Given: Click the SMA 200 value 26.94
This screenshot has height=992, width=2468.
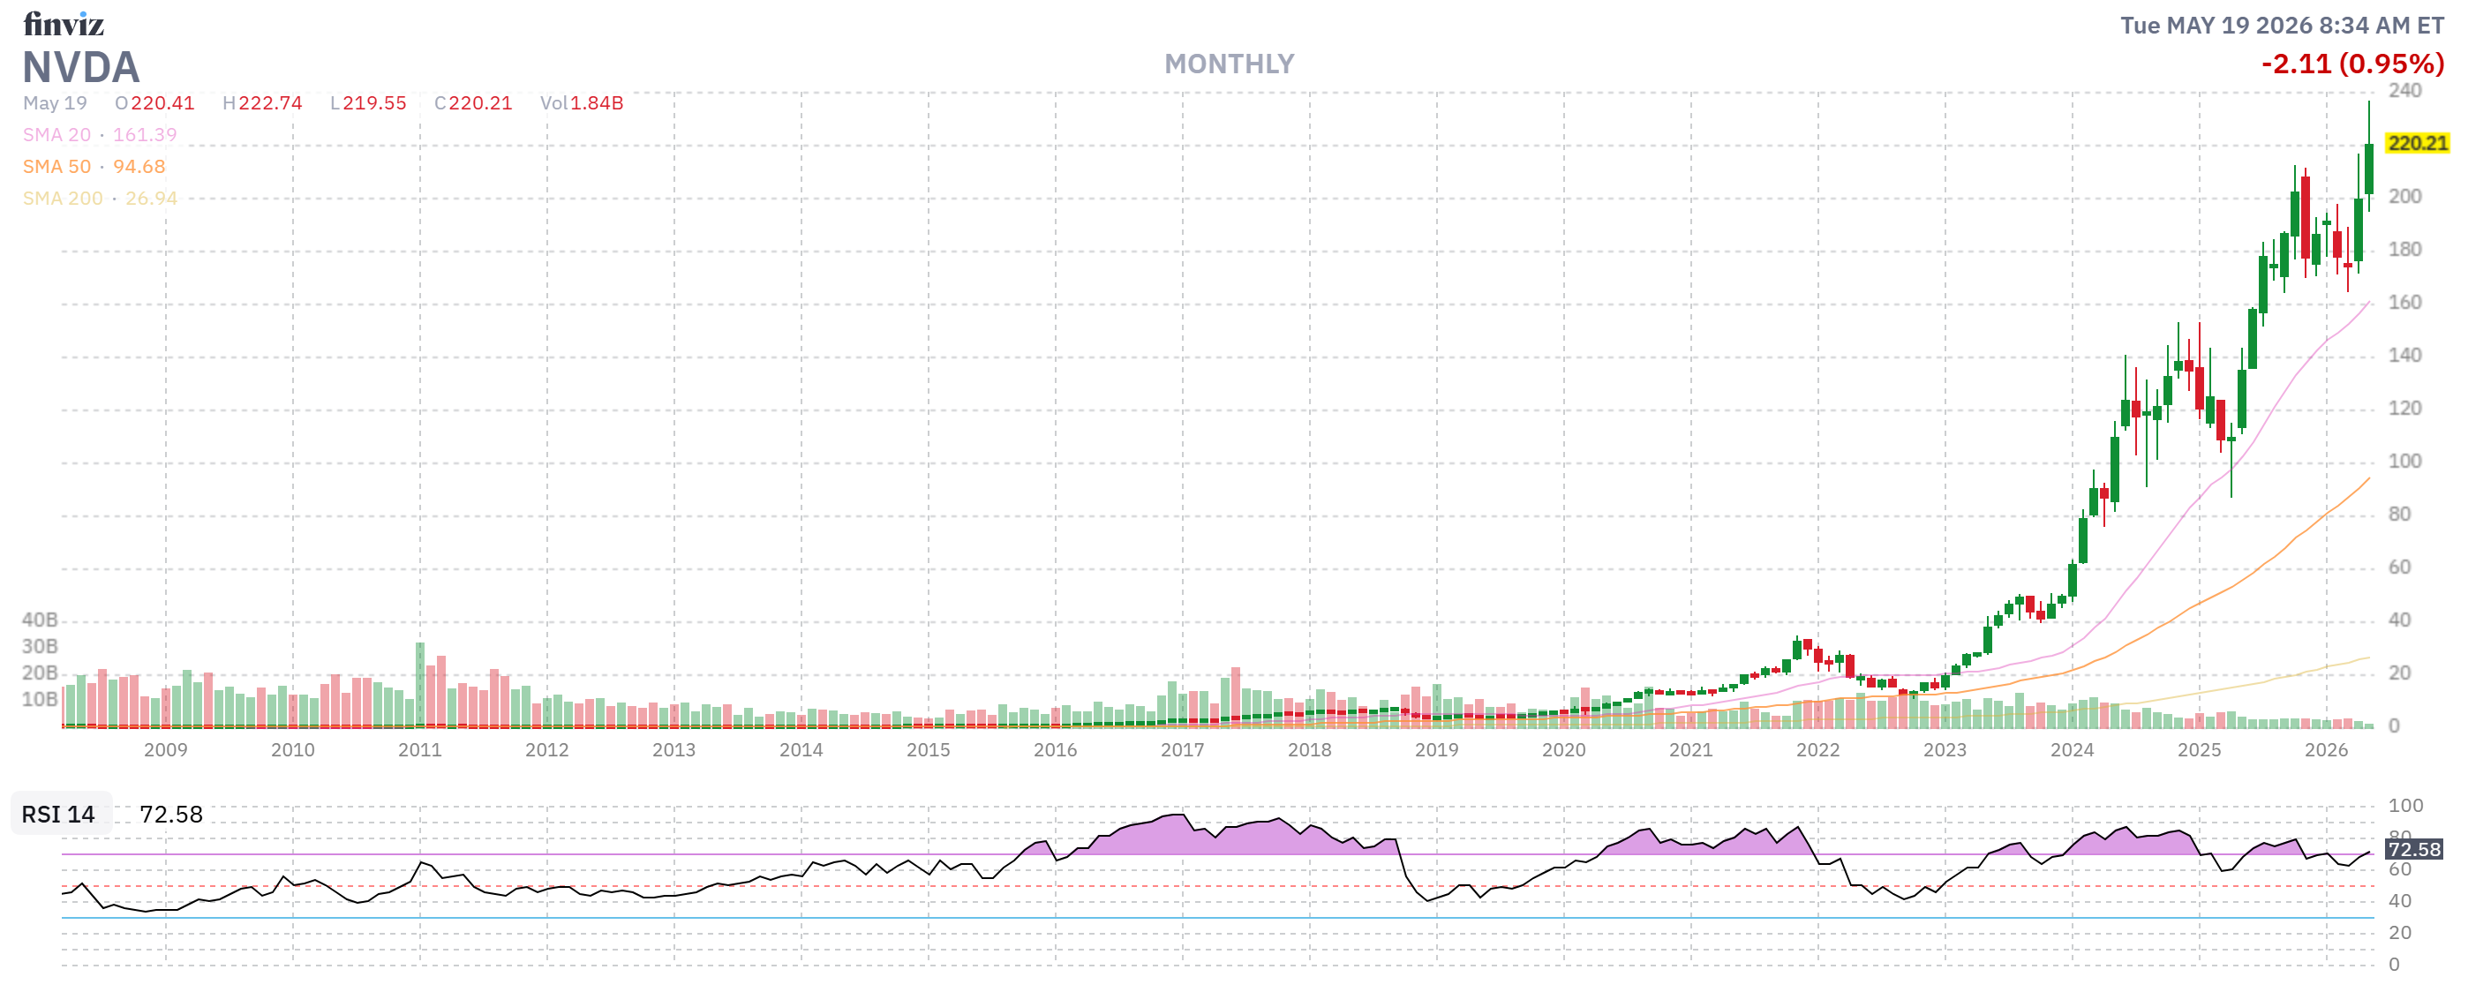Looking at the screenshot, I should (151, 199).
